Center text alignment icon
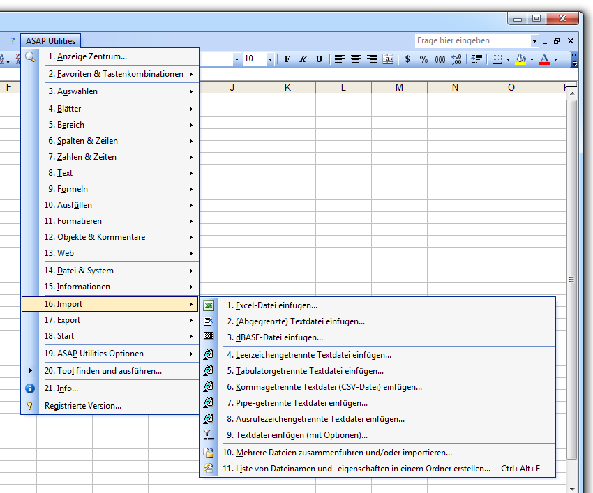 tap(356, 59)
